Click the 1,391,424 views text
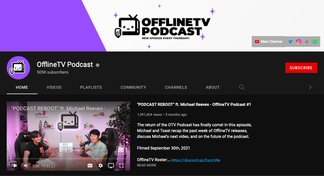Viewport: 324px width, 176px height. 149,115
